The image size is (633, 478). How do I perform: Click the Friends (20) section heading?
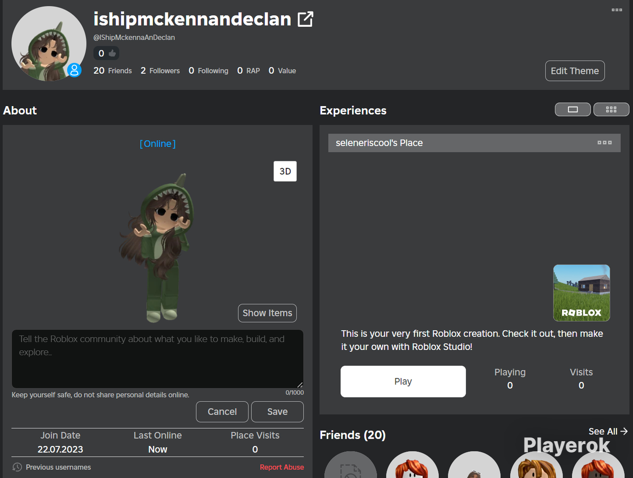(x=353, y=435)
